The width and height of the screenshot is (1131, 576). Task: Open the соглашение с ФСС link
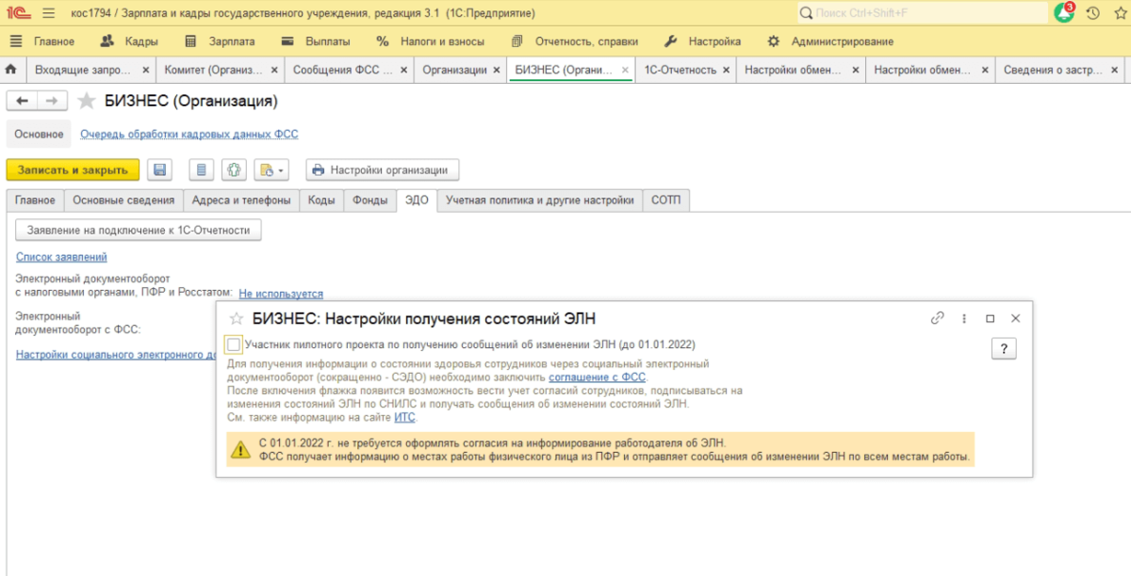click(598, 376)
